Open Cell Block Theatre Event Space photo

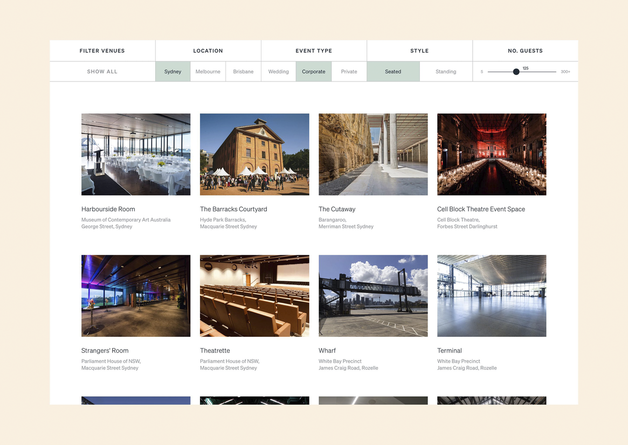click(x=492, y=154)
